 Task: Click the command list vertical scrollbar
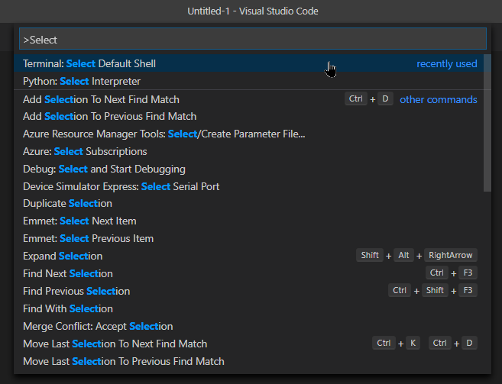(487, 124)
